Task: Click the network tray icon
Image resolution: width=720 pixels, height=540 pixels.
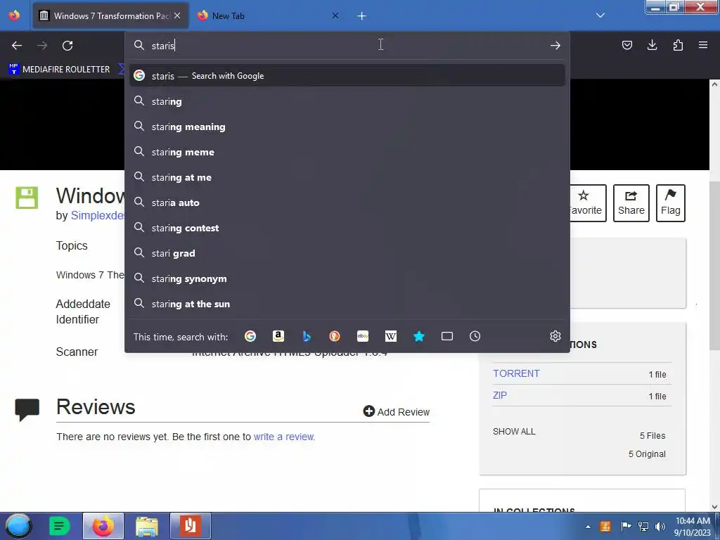Action: point(643,527)
